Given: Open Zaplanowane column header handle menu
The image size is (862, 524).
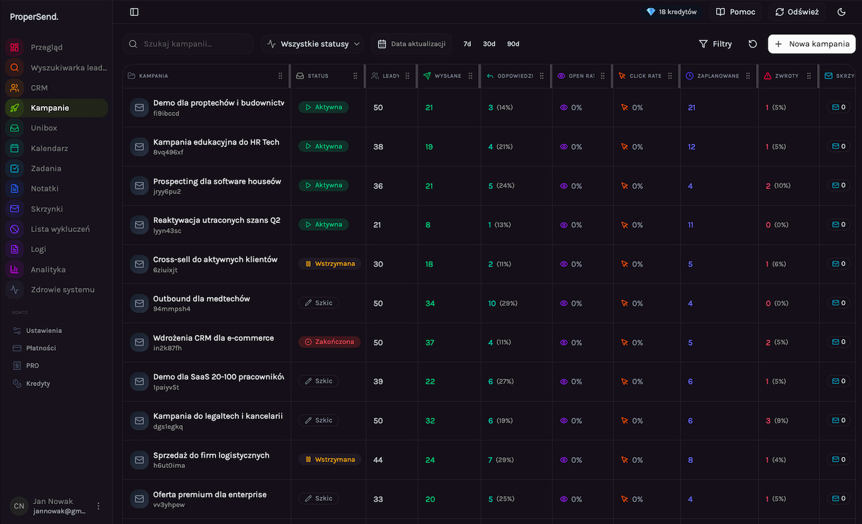Looking at the screenshot, I should [x=749, y=76].
